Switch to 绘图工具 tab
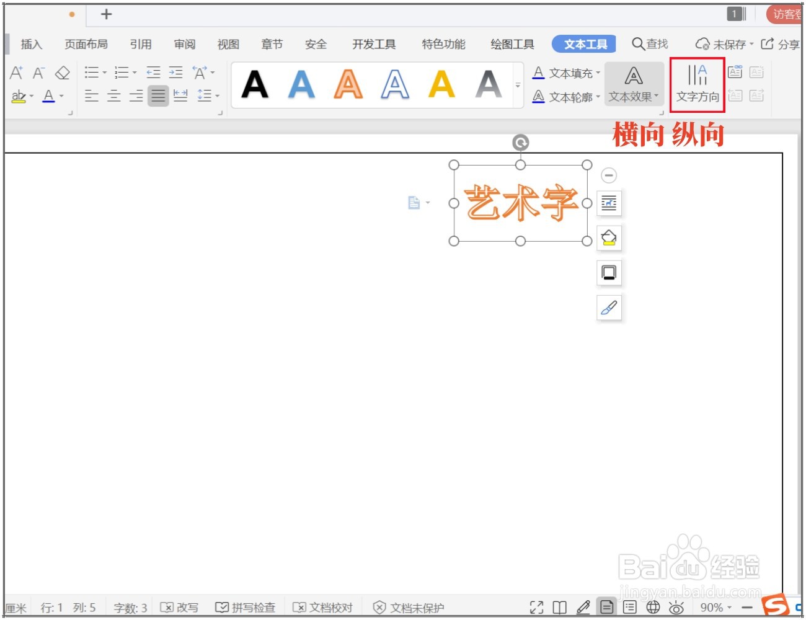This screenshot has height=620, width=806. click(x=512, y=44)
